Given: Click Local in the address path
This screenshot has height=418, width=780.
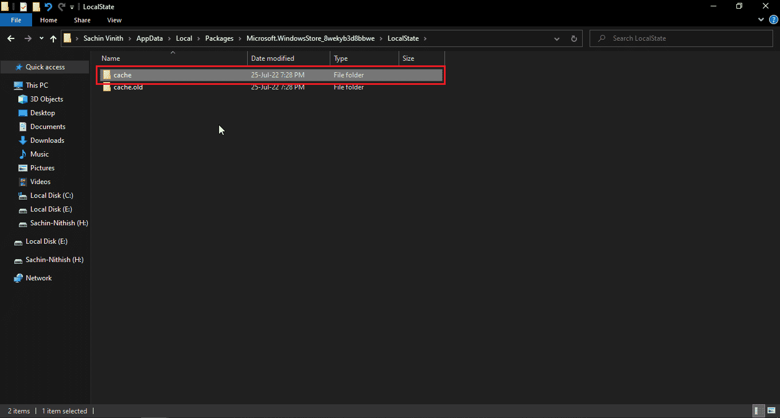Looking at the screenshot, I should coord(184,38).
